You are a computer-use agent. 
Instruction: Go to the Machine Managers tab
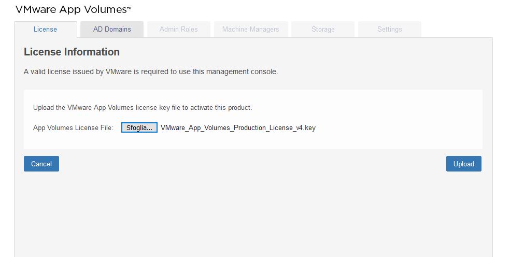pyautogui.click(x=251, y=30)
